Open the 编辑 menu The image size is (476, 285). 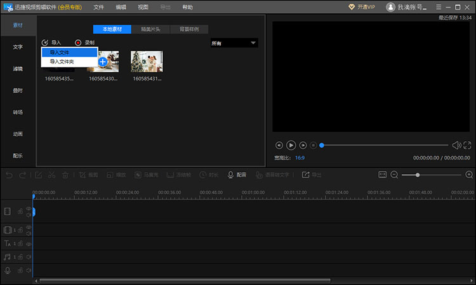[121, 7]
